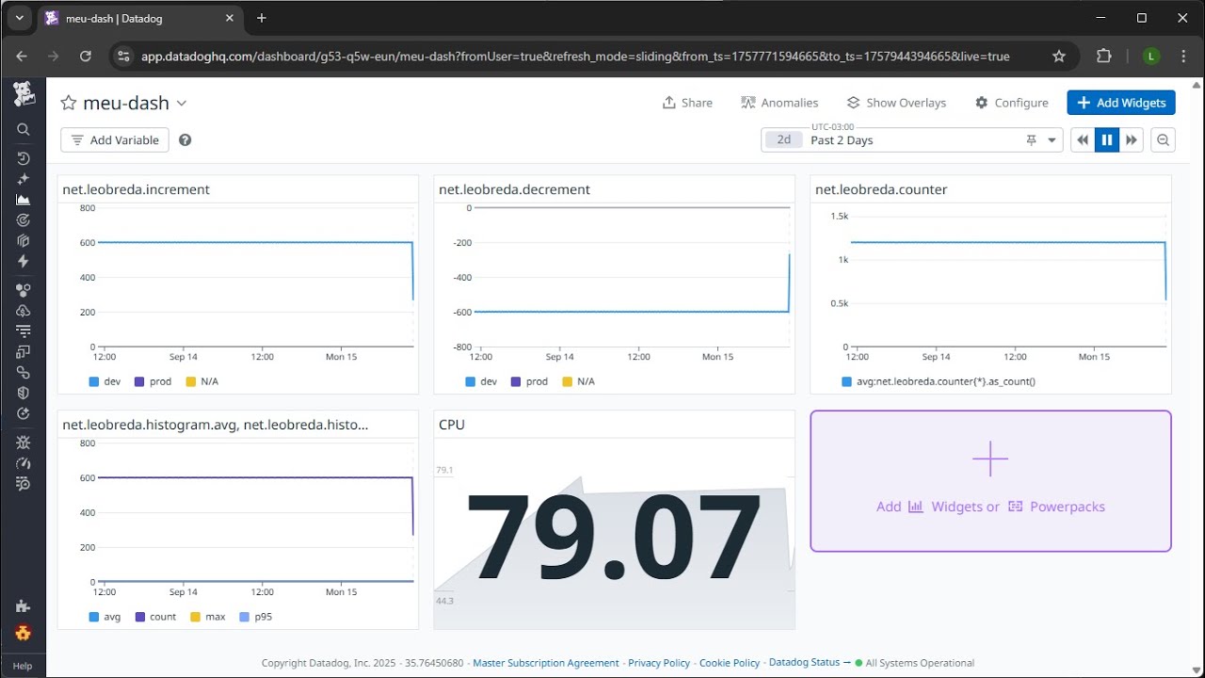Image resolution: width=1205 pixels, height=678 pixels.
Task: Click the sparkle icon in the sidebar
Action: pyautogui.click(x=24, y=179)
